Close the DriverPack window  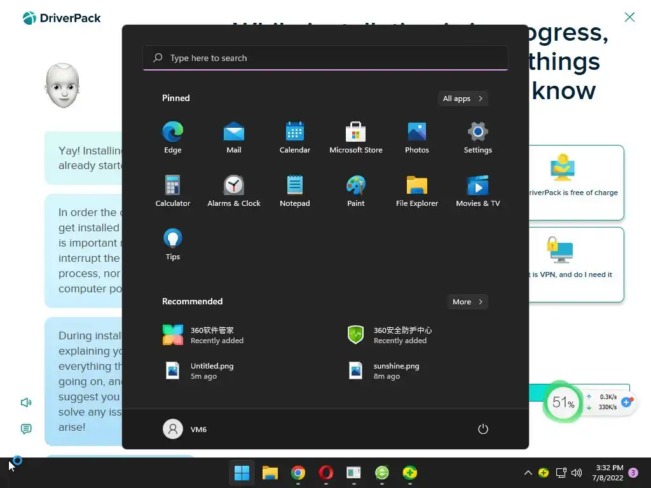click(629, 17)
